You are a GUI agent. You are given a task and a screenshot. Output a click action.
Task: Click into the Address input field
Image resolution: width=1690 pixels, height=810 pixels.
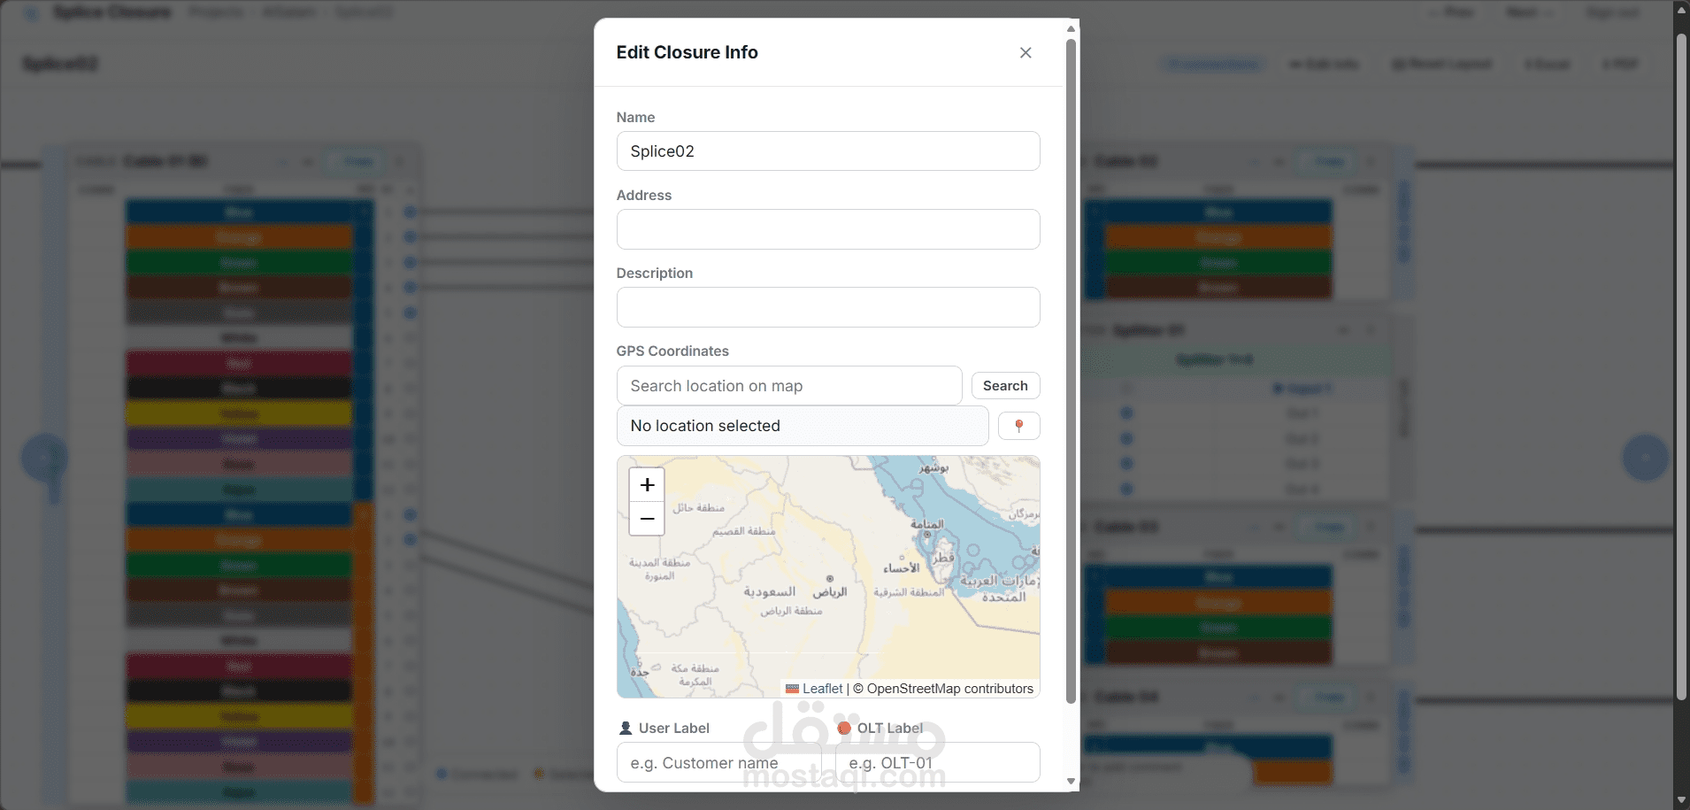[828, 229]
